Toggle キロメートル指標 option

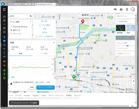coord(125,43)
